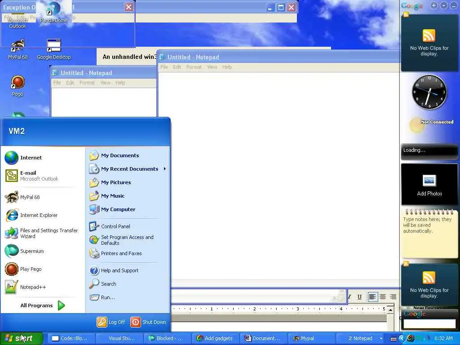Switch to Document taskbar button
Viewport: 460px width, 345px height.
pyautogui.click(x=264, y=338)
